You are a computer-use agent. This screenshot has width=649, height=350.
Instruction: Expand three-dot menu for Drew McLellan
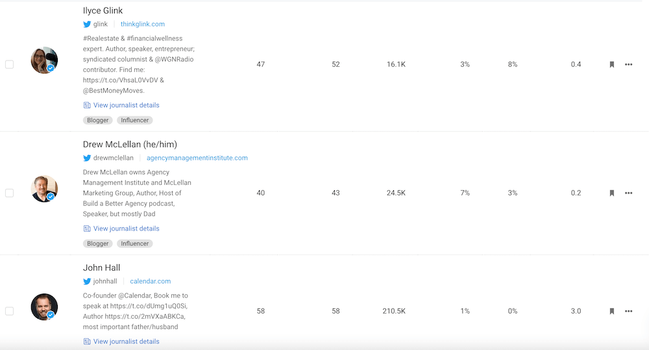click(628, 193)
